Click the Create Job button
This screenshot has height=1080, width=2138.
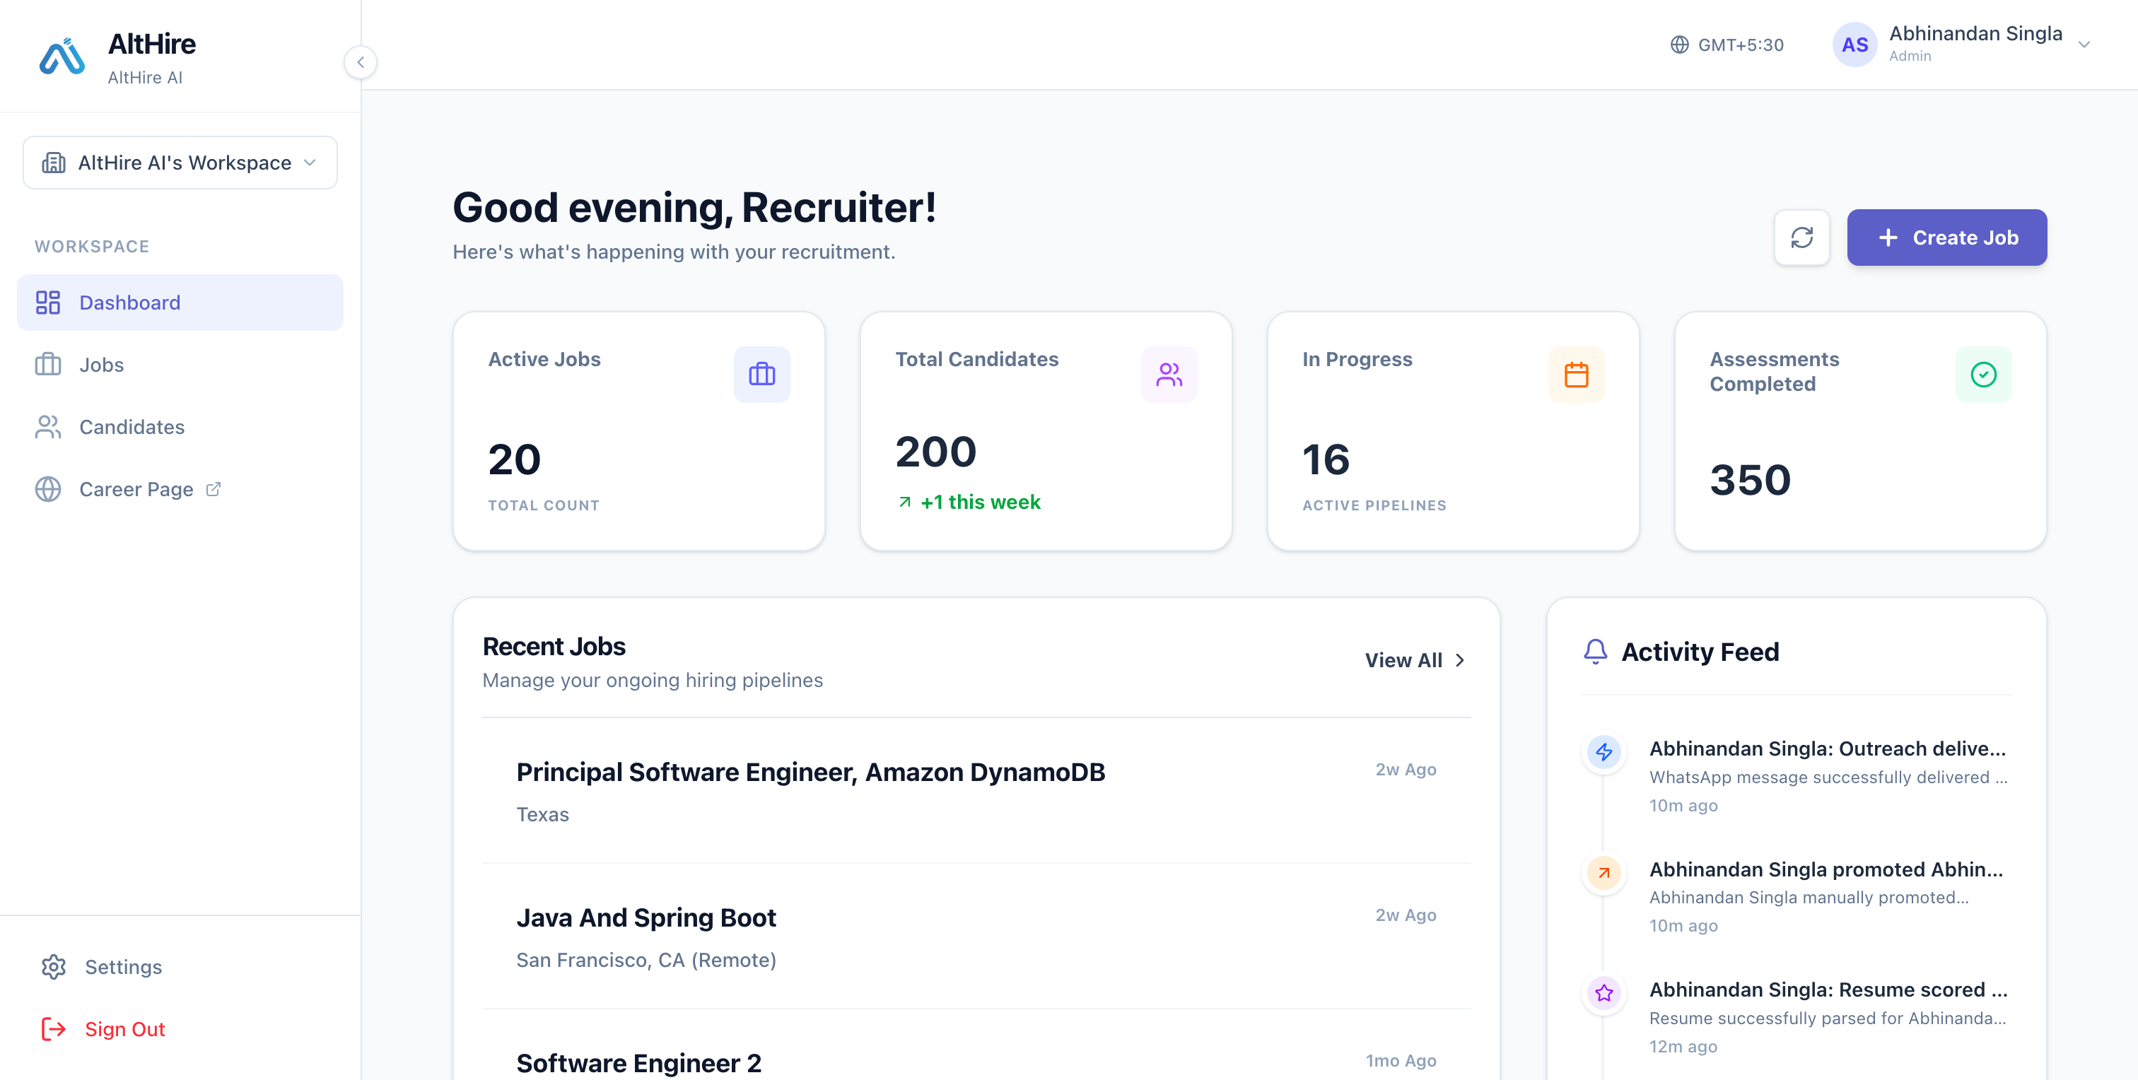1946,238
